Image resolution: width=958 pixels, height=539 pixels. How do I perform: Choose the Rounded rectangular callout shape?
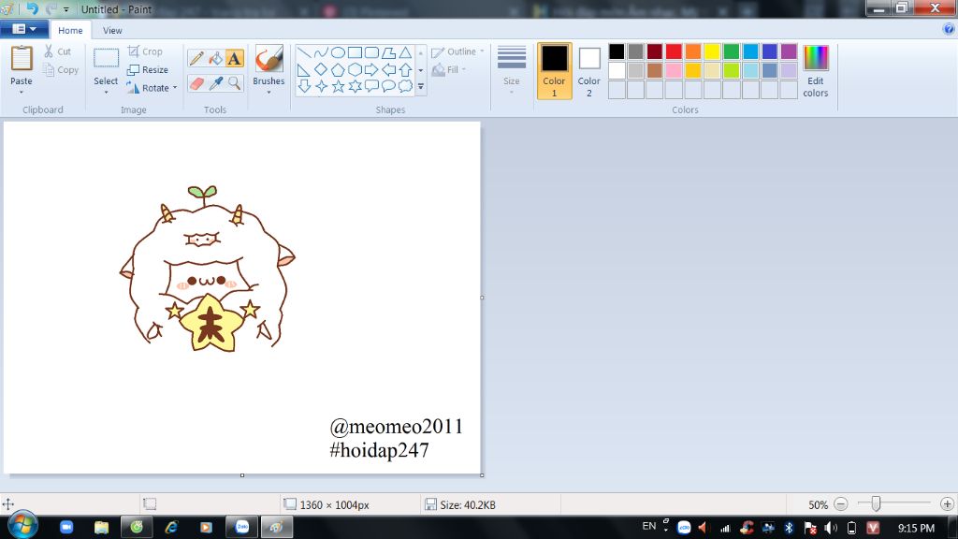point(371,86)
